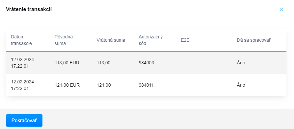Click the empty E2E cell for 984011
This screenshot has height=129, width=294.
pos(207,85)
